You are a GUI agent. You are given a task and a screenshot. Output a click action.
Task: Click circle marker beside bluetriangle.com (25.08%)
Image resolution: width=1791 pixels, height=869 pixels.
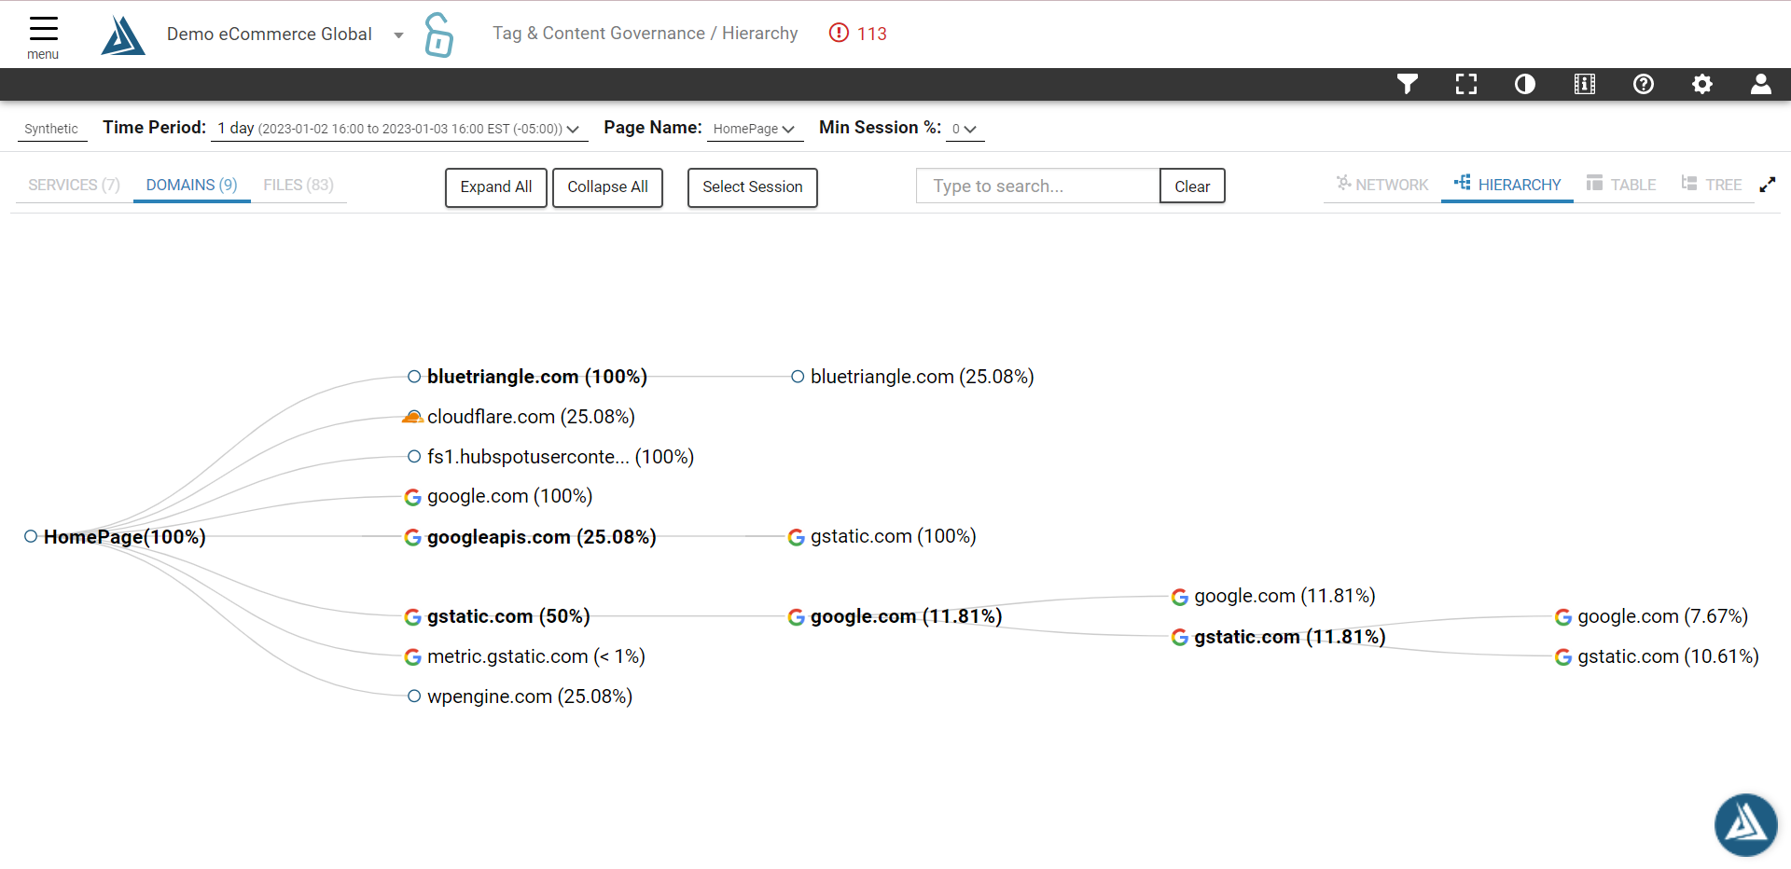click(x=798, y=377)
